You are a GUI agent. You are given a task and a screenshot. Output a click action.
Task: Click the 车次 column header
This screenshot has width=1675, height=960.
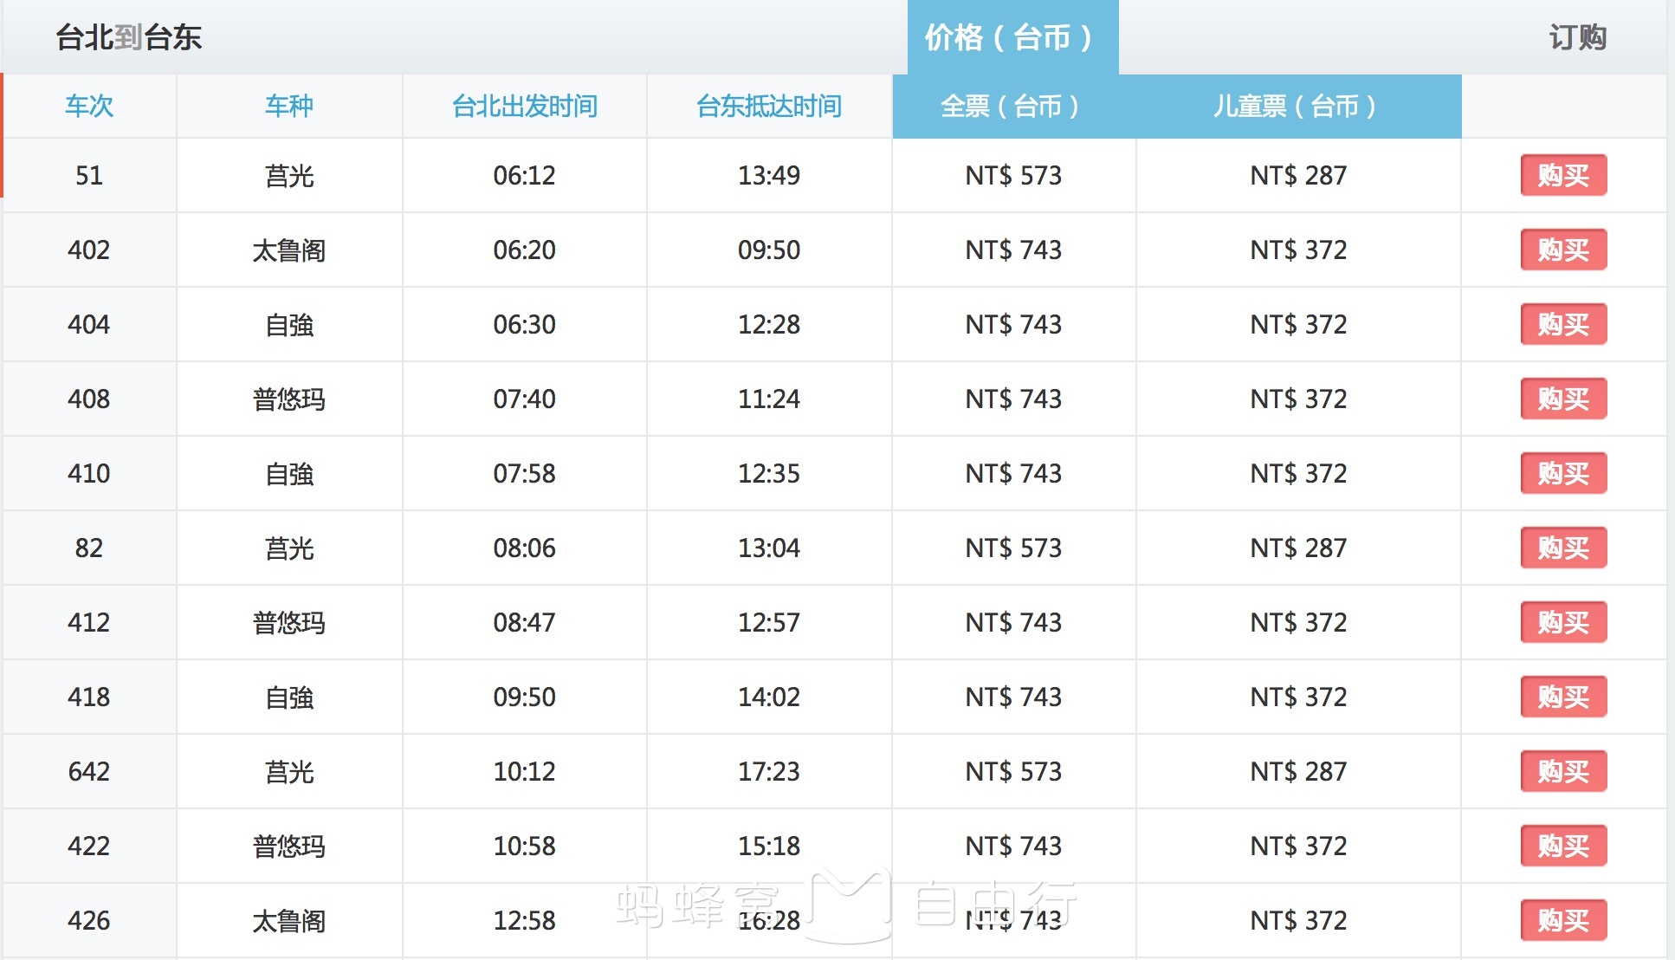(89, 106)
